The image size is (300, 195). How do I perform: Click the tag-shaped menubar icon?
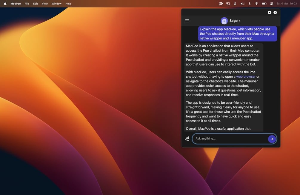(x=228, y=4)
